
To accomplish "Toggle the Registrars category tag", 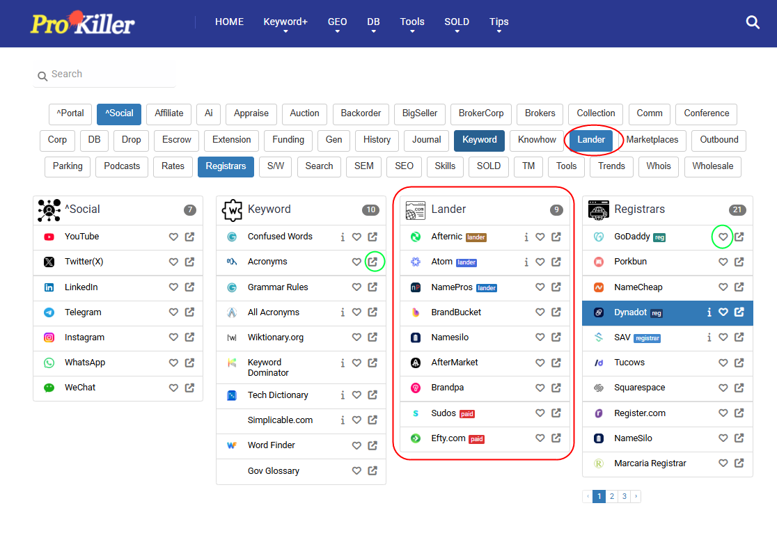I will point(226,166).
